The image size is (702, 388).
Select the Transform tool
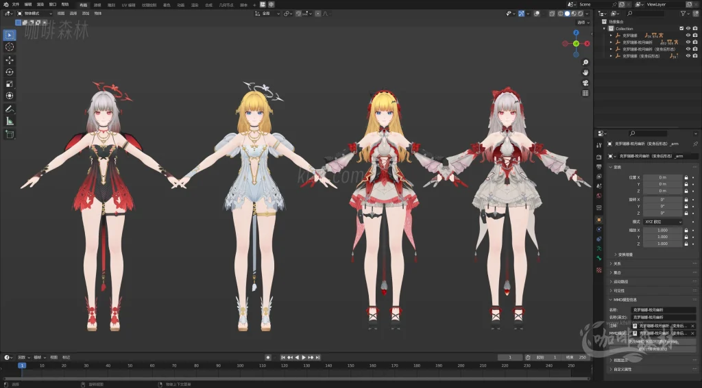(x=10, y=96)
